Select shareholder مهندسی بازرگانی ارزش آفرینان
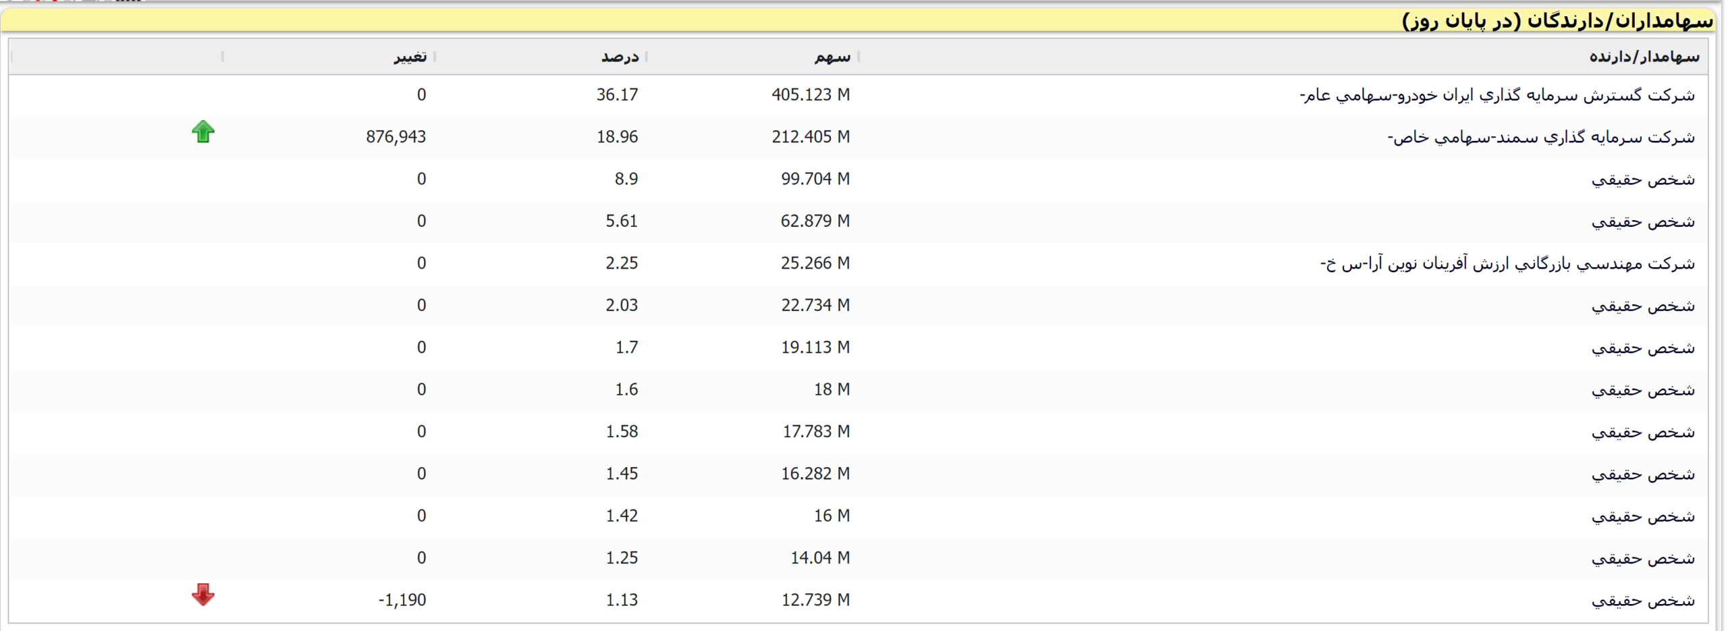This screenshot has width=1728, height=631. (1507, 264)
